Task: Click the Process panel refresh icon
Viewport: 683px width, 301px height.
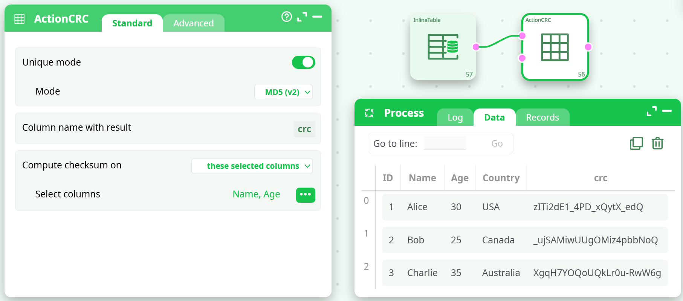Action: (369, 113)
